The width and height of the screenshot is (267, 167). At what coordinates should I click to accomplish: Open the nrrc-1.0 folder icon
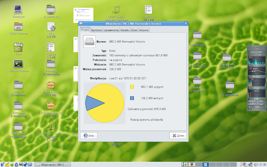click(x=18, y=85)
